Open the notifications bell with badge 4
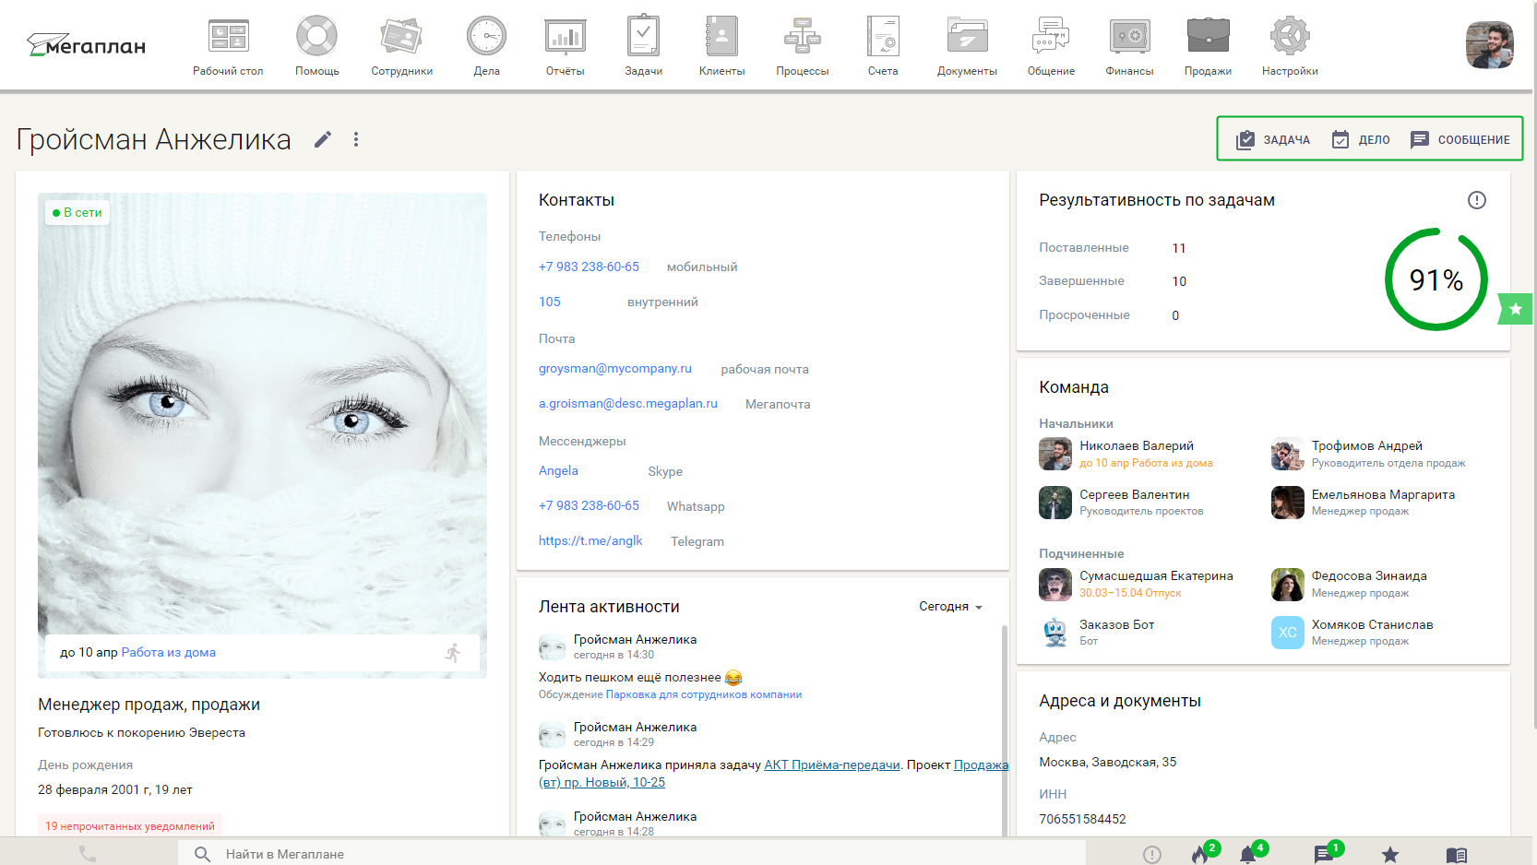 pos(1249,854)
